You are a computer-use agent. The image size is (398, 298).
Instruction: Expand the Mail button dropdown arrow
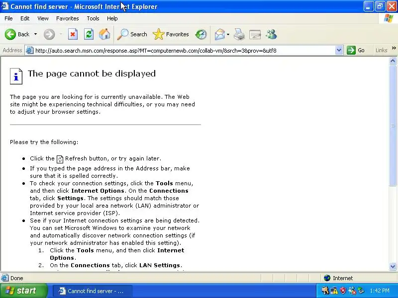click(228, 34)
